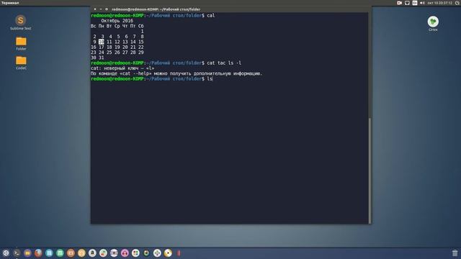Screen dimensions: 461x259
Task: Click the "cat tac ls -l" command text
Action: click(x=224, y=63)
